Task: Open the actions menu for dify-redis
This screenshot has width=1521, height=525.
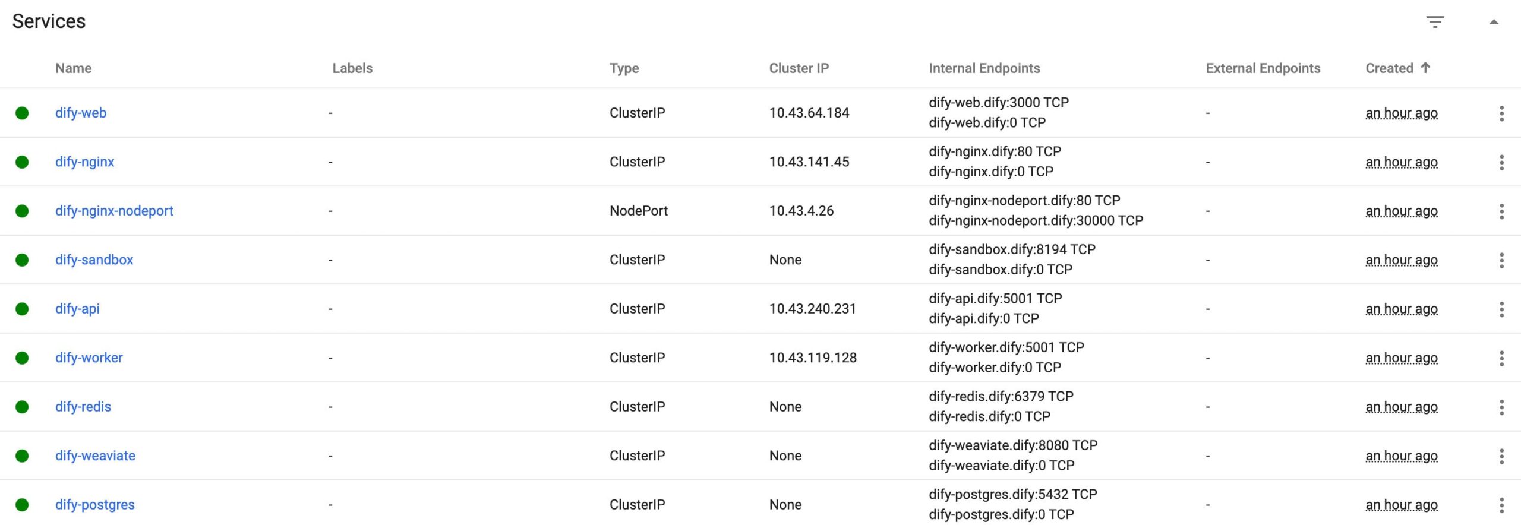Action: tap(1501, 407)
